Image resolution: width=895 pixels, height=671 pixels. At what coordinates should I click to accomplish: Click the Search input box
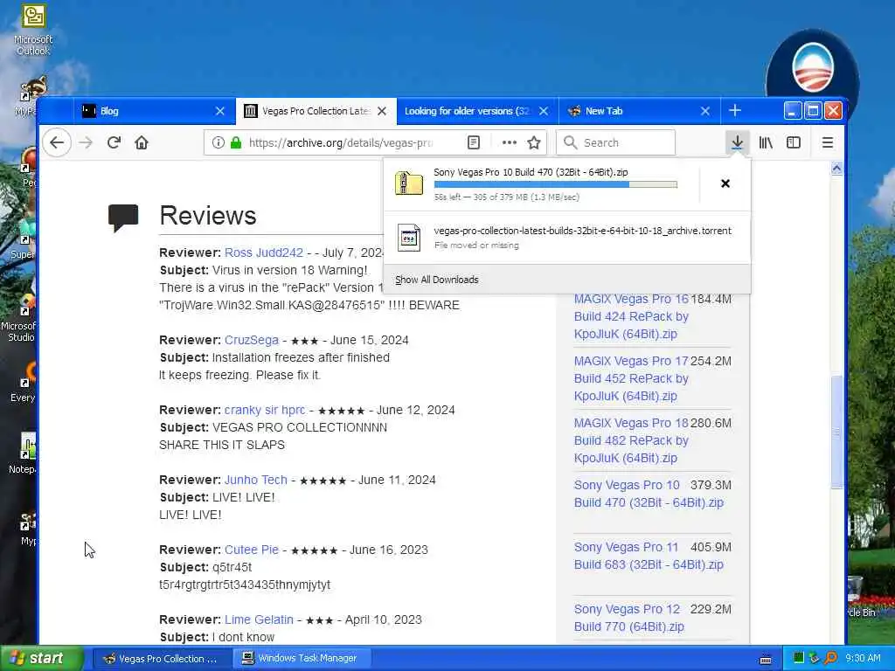(x=616, y=142)
